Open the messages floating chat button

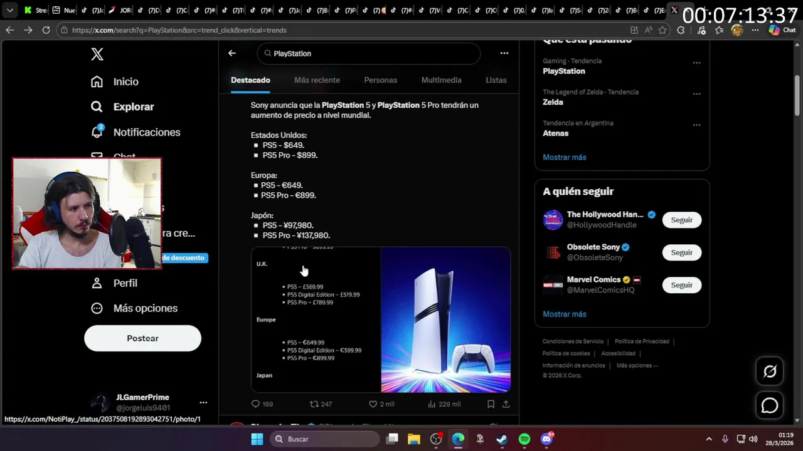click(x=770, y=405)
